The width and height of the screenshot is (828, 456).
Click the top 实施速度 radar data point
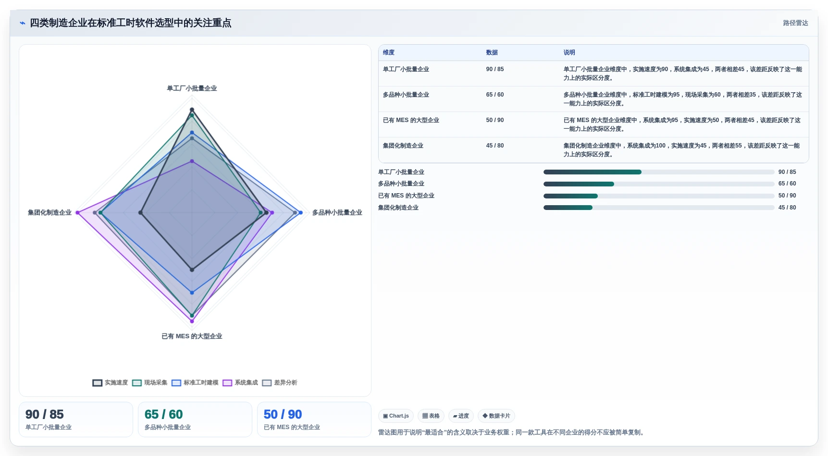pos(192,110)
